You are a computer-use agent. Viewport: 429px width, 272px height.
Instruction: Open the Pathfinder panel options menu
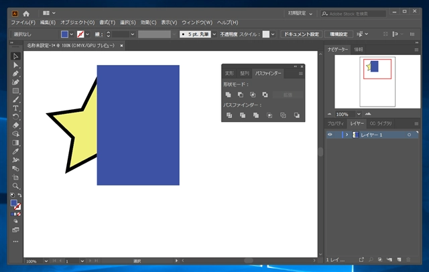(x=301, y=74)
